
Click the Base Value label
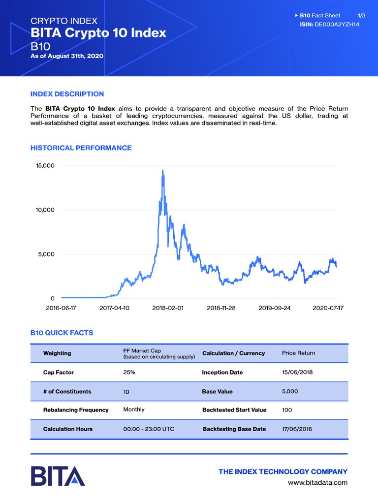217,391
